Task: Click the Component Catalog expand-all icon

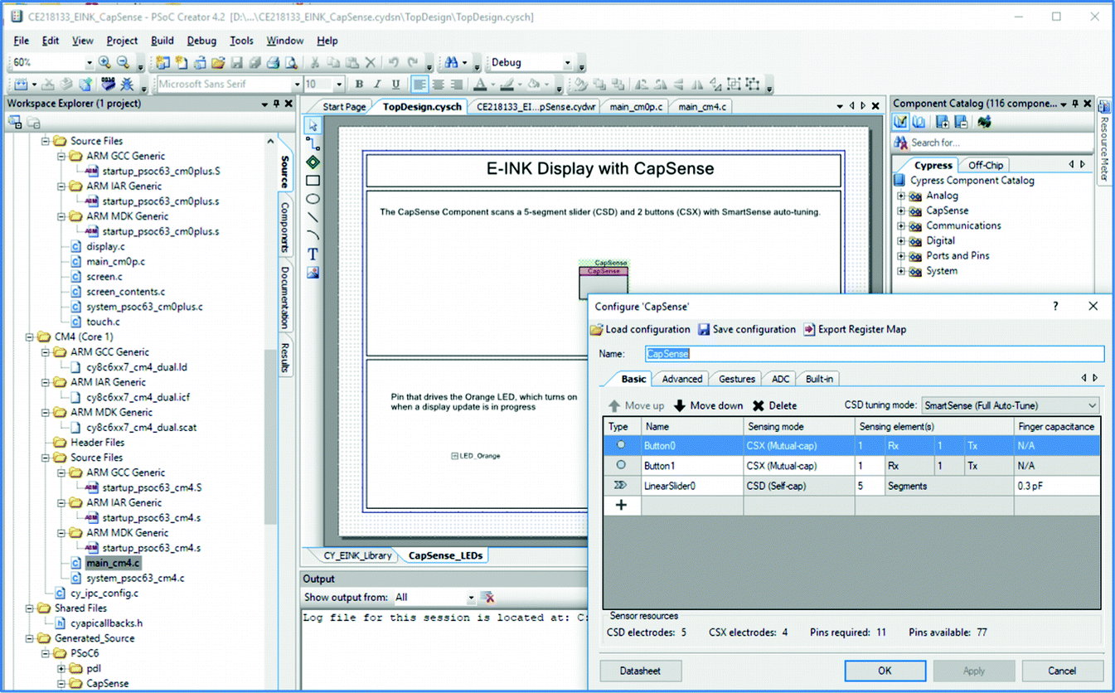Action: click(943, 123)
